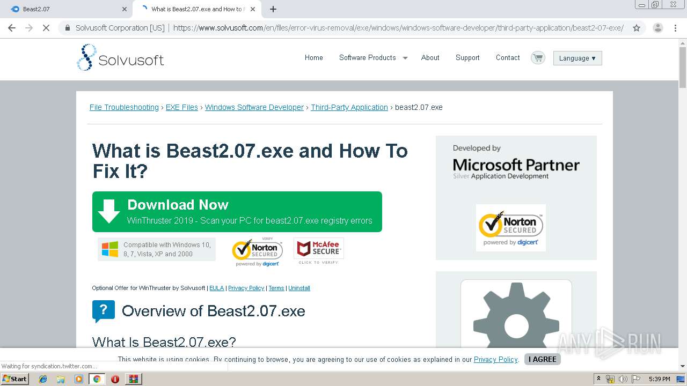
Task: Open the EULA link
Action: [217, 288]
